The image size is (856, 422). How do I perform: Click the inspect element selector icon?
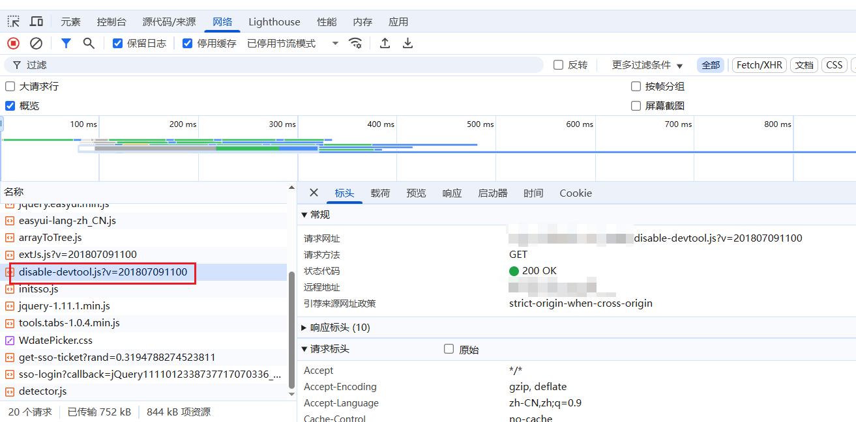pyautogui.click(x=13, y=21)
